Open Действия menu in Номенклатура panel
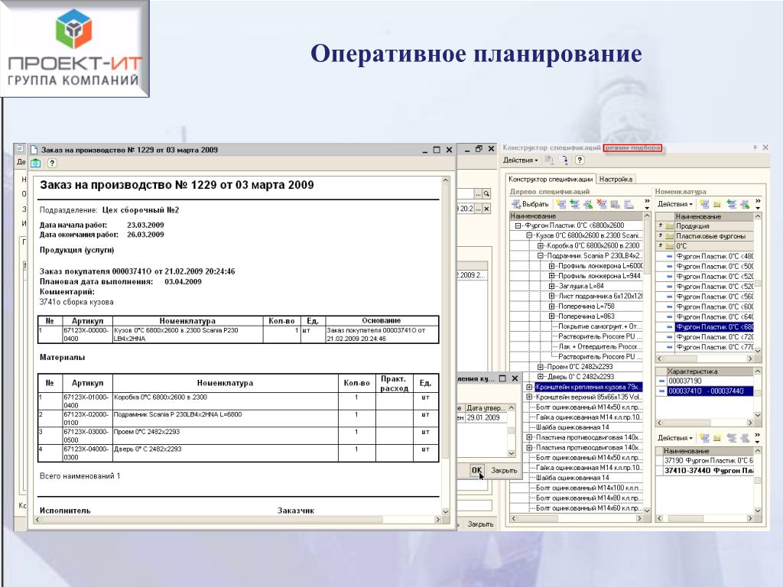783x587 pixels. (675, 204)
